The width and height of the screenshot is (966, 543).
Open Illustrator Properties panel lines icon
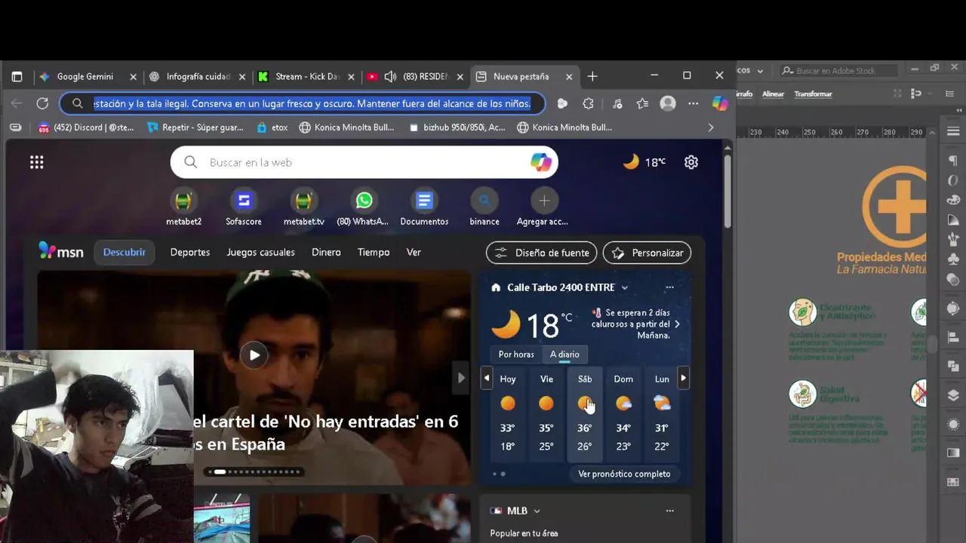click(x=953, y=131)
